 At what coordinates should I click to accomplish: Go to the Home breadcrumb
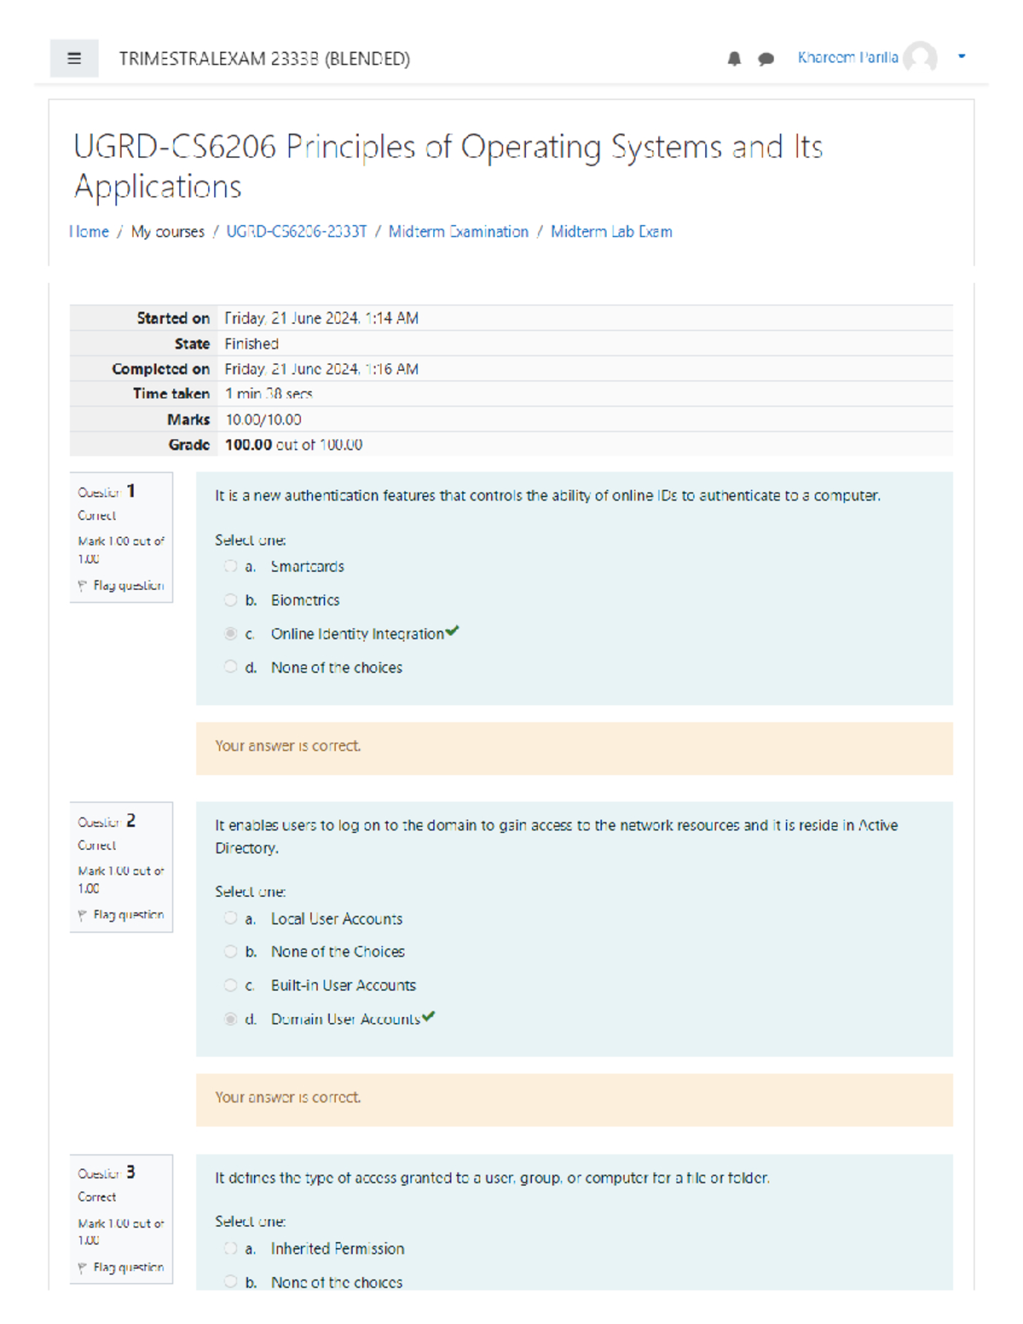(x=90, y=232)
